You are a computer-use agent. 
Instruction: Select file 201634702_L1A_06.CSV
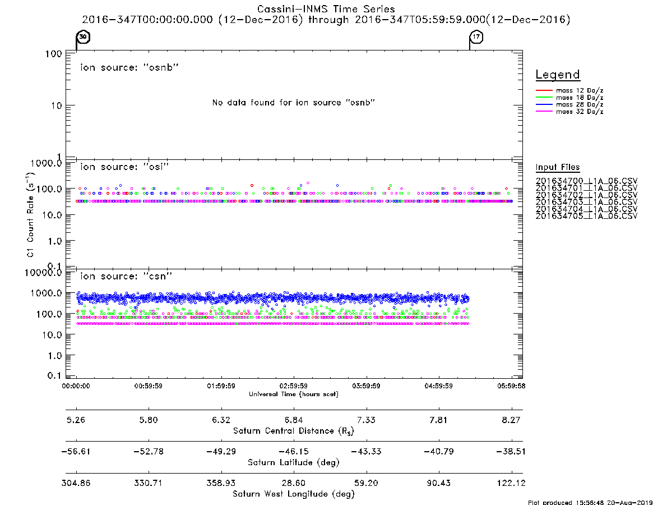click(586, 195)
